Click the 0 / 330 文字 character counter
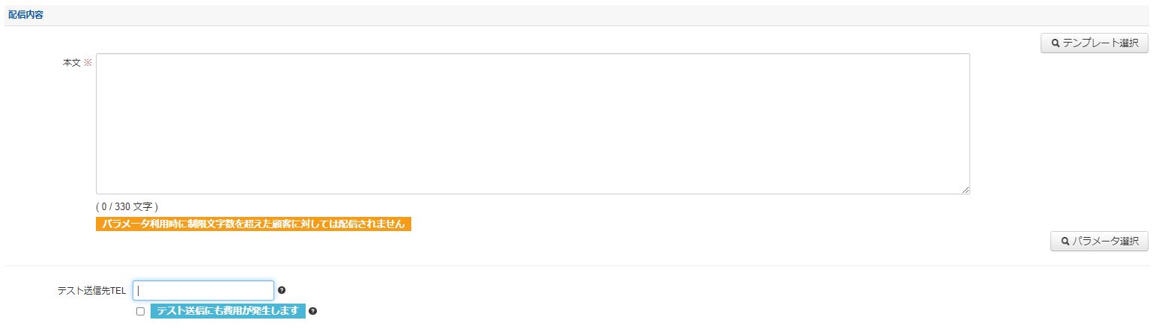The height and width of the screenshot is (332, 1159). (127, 206)
